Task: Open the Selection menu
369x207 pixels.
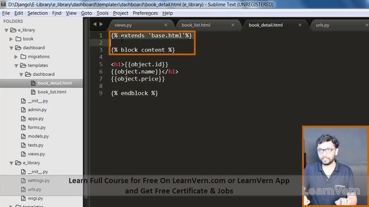Action: pos(37,13)
